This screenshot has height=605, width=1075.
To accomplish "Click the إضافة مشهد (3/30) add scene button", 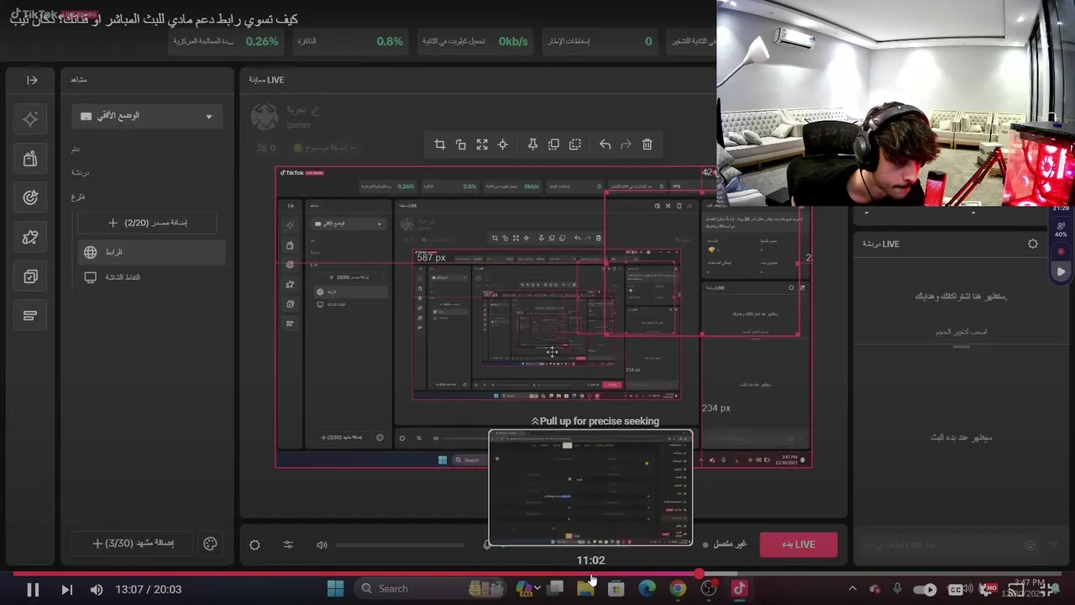I will [133, 544].
